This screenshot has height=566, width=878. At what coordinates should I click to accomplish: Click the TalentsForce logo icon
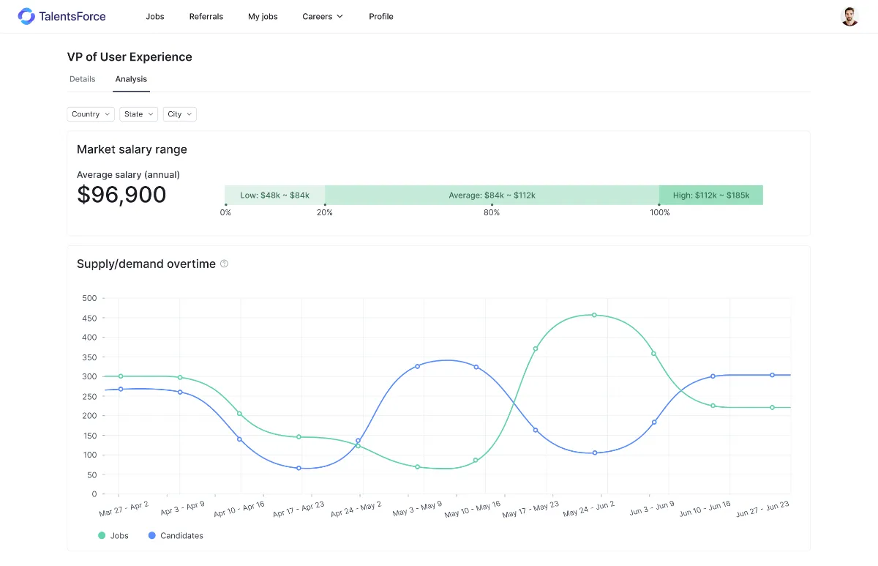[26, 16]
